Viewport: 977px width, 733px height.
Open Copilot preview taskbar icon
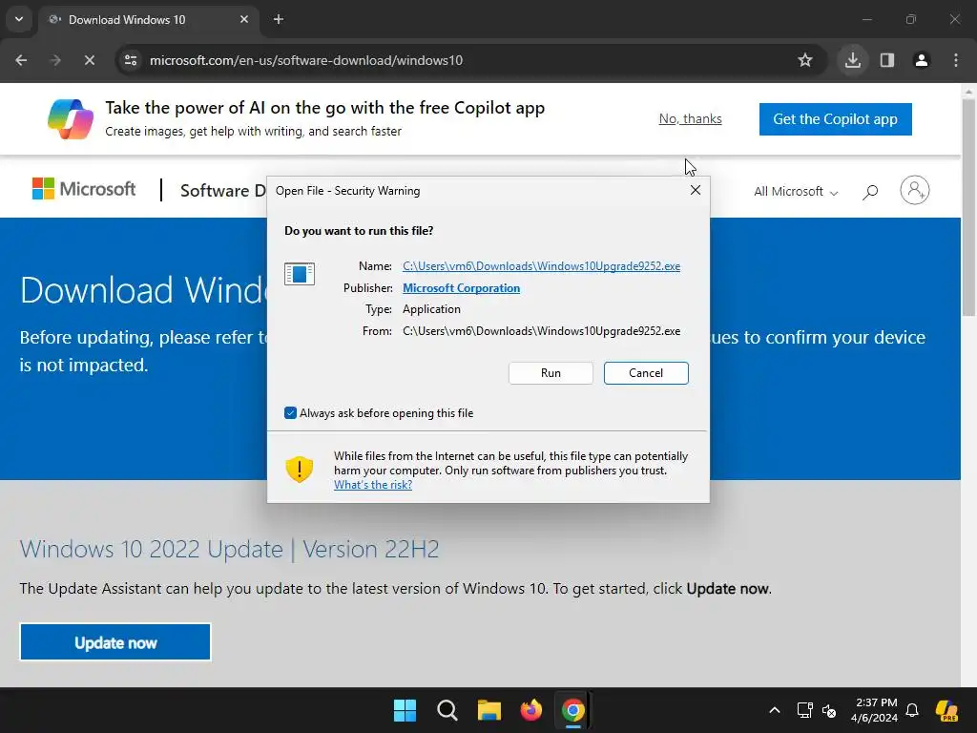[x=947, y=710]
